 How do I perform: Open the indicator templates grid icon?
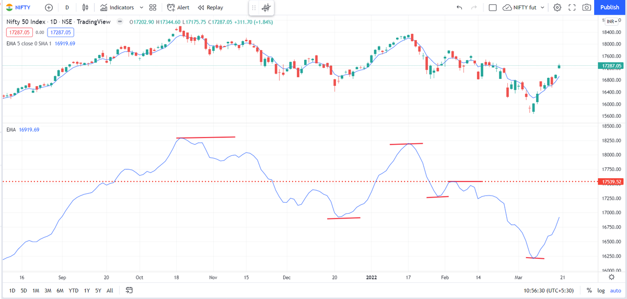click(x=153, y=7)
